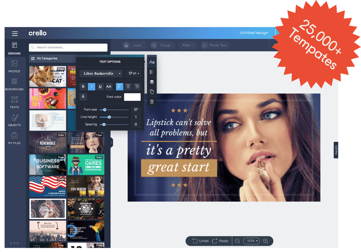Click the Search templates input field
Screen dimensions: 361x252
68,48
